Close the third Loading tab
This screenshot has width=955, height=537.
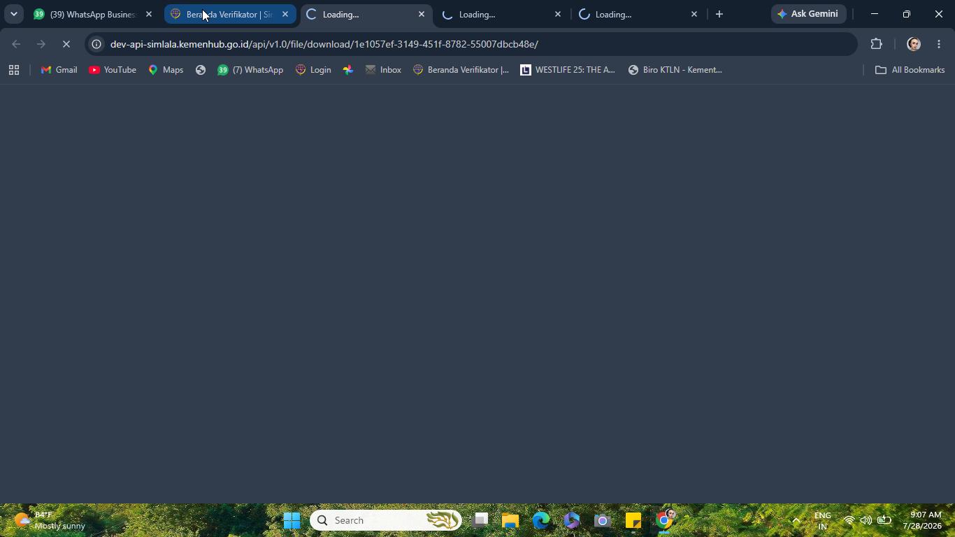[694, 14]
